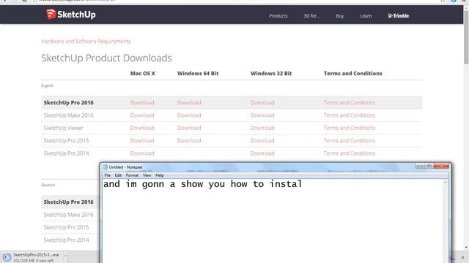Image resolution: width=469 pixels, height=263 pixels.
Task: Open the Learn navigation item
Action: (x=366, y=16)
